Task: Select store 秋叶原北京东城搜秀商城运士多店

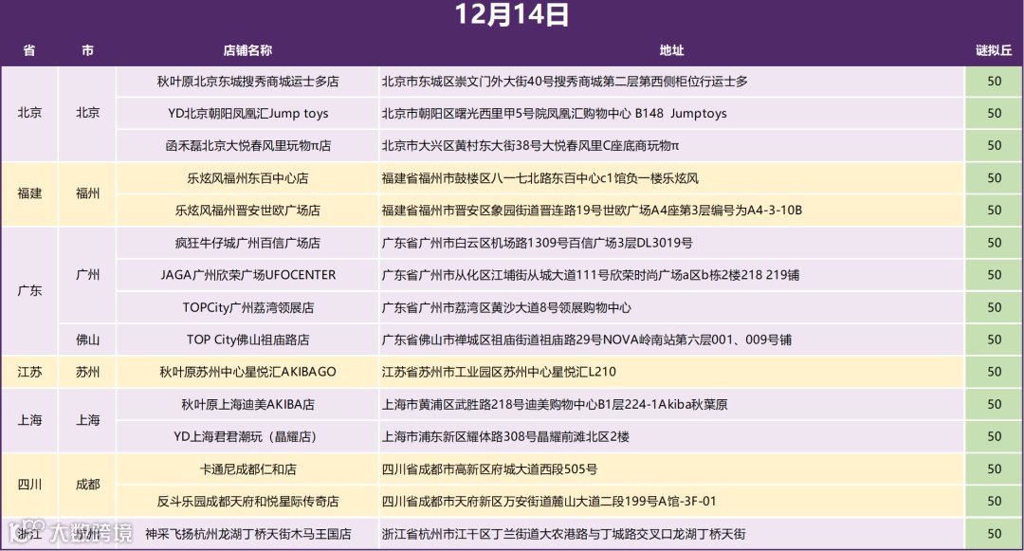Action: coord(247,82)
